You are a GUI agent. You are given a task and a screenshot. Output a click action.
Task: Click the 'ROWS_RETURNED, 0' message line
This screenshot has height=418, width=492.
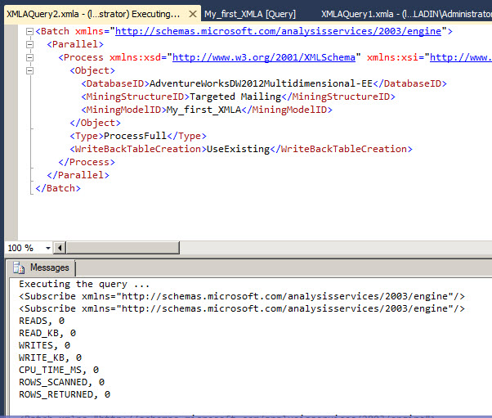[x=65, y=394]
